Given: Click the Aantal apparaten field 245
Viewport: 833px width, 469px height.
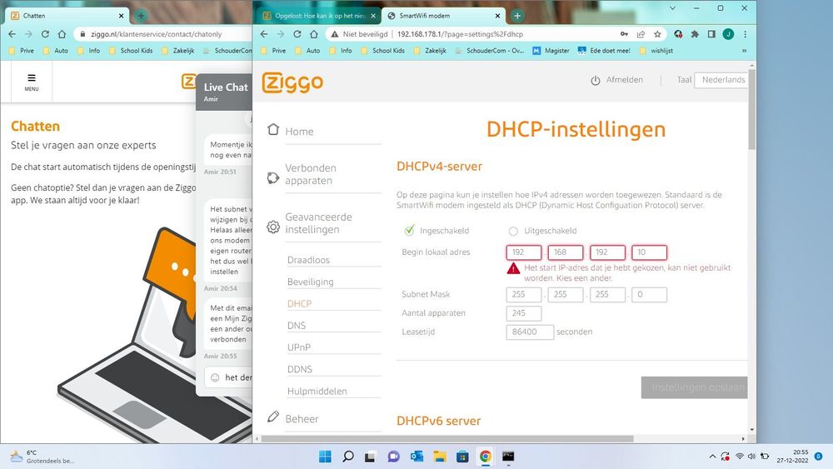Looking at the screenshot, I should 524,313.
